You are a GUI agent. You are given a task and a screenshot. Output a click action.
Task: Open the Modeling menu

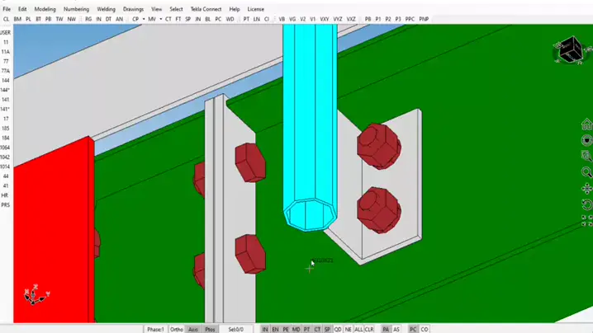(x=45, y=9)
